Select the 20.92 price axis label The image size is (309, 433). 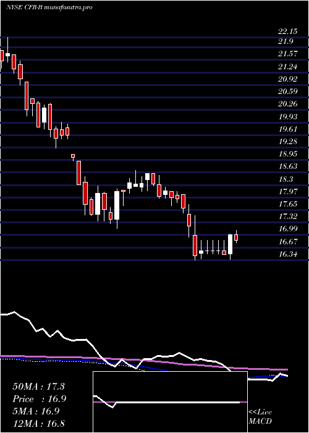[288, 79]
